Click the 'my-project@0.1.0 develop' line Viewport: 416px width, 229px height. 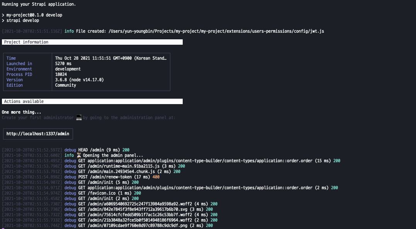(x=34, y=15)
